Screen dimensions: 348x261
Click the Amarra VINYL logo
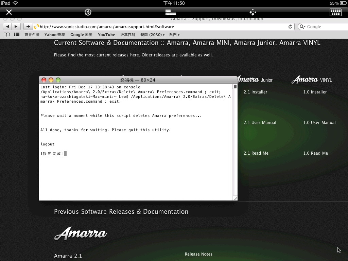312,80
